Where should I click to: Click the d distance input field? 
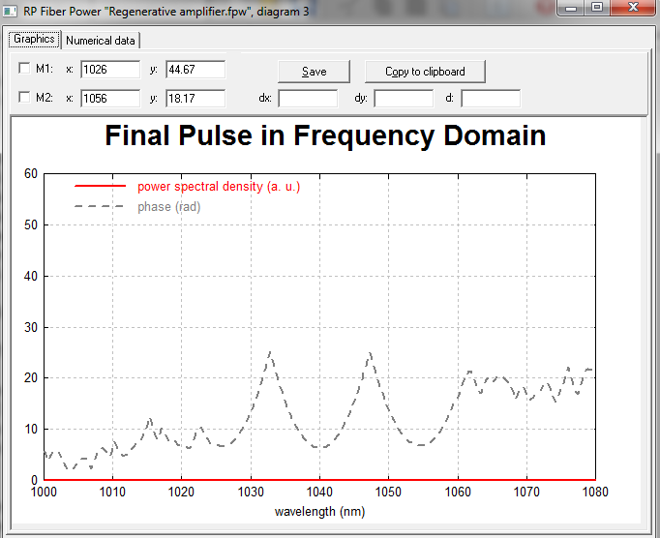(491, 99)
